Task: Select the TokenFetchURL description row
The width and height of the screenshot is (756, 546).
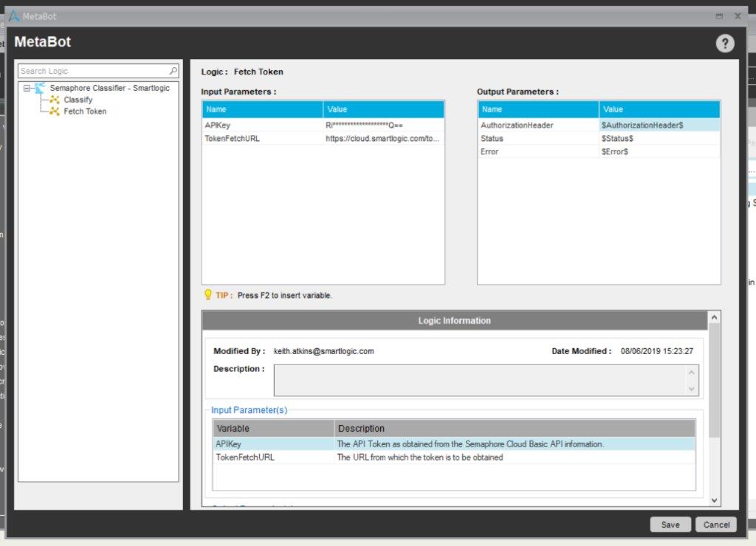Action: coord(453,457)
